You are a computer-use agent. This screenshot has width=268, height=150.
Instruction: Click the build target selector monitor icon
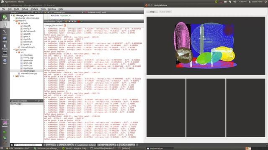5,123
